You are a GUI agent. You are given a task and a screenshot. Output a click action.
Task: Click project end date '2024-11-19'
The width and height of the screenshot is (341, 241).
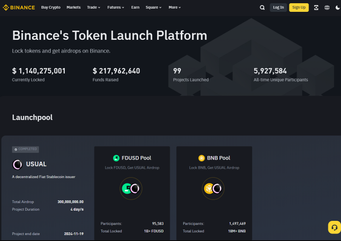point(74,234)
